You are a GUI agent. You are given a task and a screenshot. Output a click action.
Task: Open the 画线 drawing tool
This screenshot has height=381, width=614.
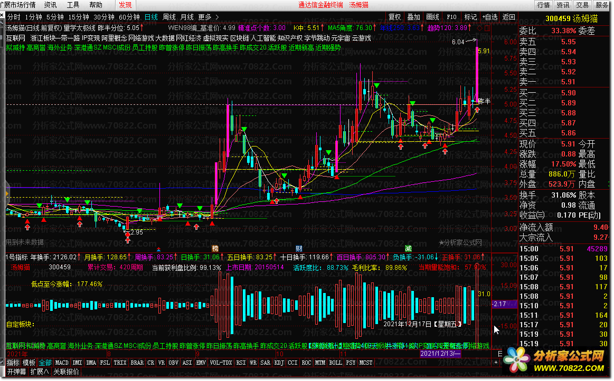pos(432,17)
